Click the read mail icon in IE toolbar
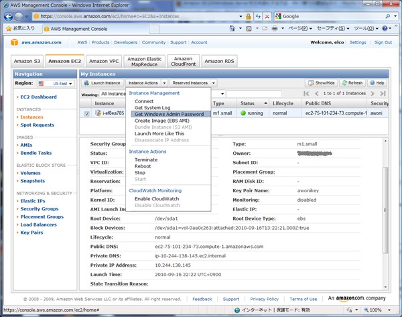The image size is (402, 317). click(x=265, y=28)
